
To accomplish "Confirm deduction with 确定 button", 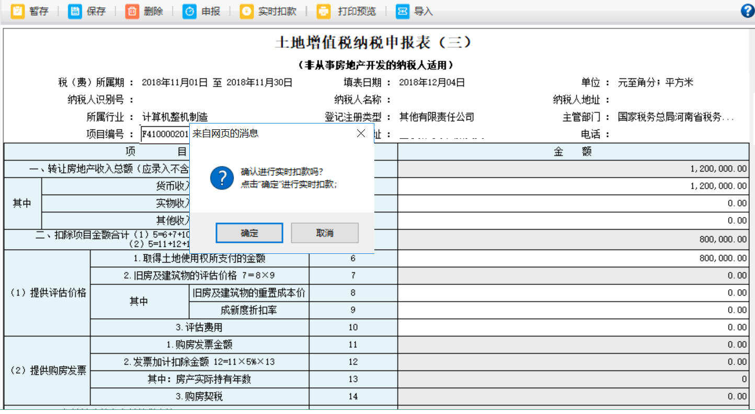I will pyautogui.click(x=249, y=233).
